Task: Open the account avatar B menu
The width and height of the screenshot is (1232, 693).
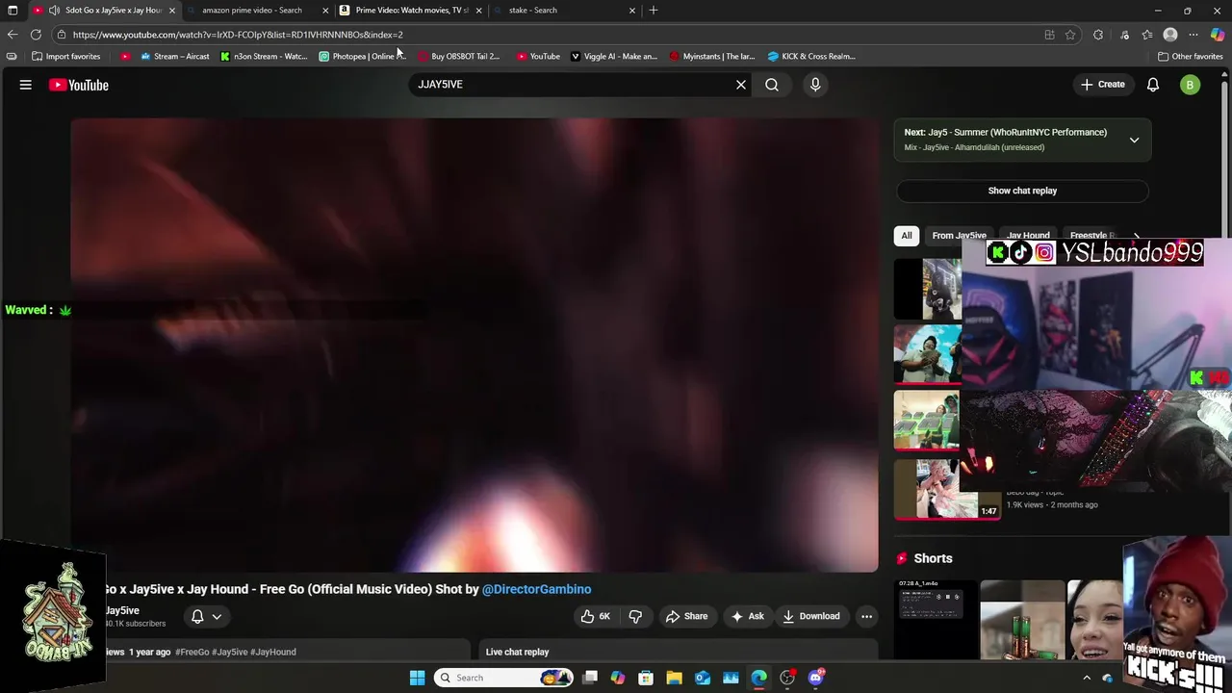Action: (x=1190, y=85)
